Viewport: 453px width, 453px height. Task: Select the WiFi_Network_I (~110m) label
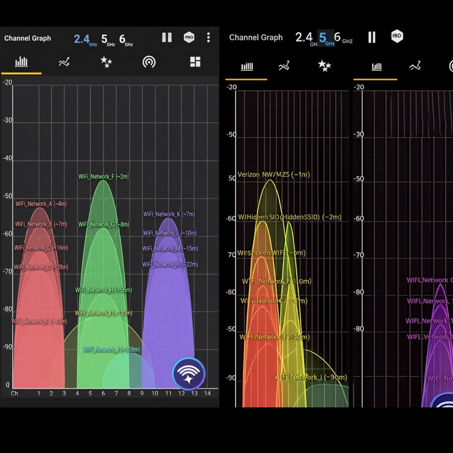(104, 313)
